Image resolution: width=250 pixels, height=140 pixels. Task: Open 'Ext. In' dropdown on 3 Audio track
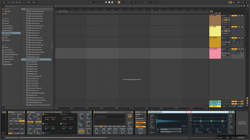pyautogui.click(x=226, y=38)
